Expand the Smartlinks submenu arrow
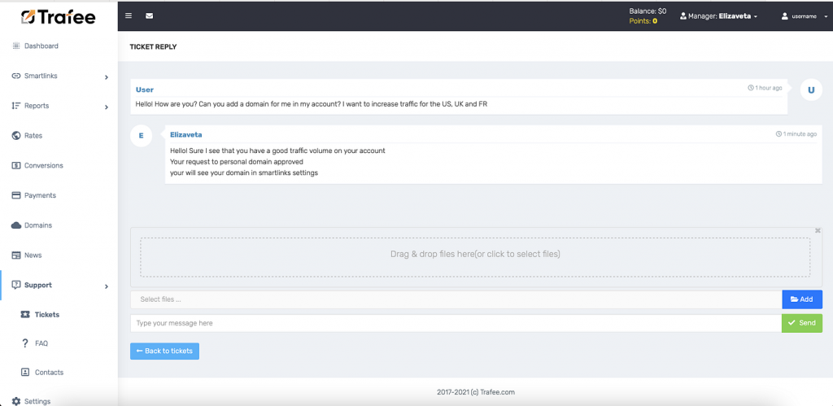This screenshot has height=406, width=833. 107,77
